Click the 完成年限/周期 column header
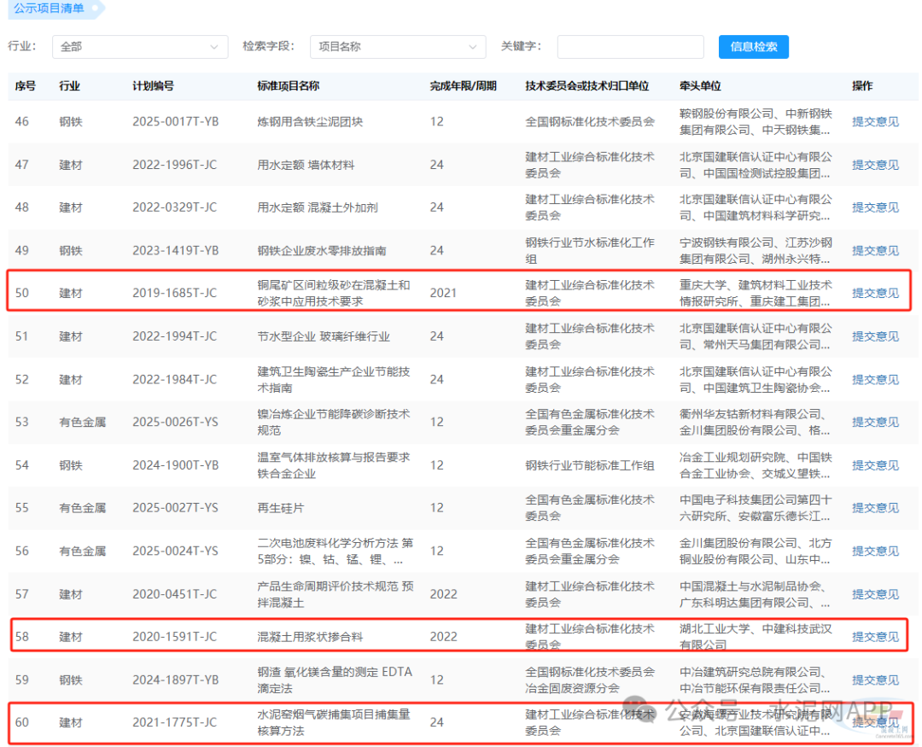This screenshot has width=922, height=747. click(463, 86)
